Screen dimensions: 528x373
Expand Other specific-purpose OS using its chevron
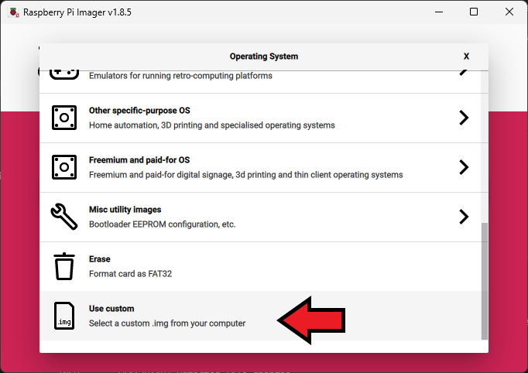[x=463, y=118]
